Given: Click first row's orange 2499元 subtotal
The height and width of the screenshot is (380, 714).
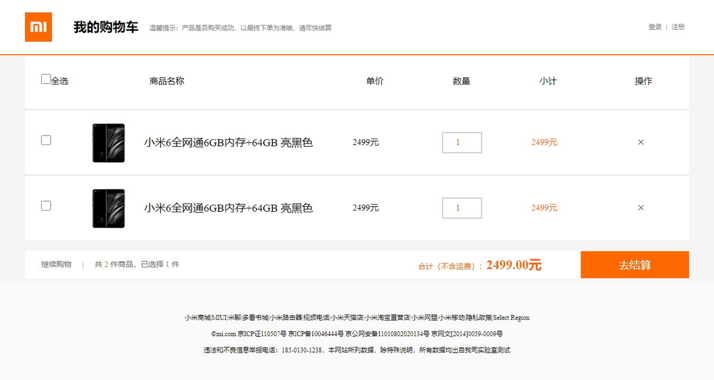Looking at the screenshot, I should (544, 142).
